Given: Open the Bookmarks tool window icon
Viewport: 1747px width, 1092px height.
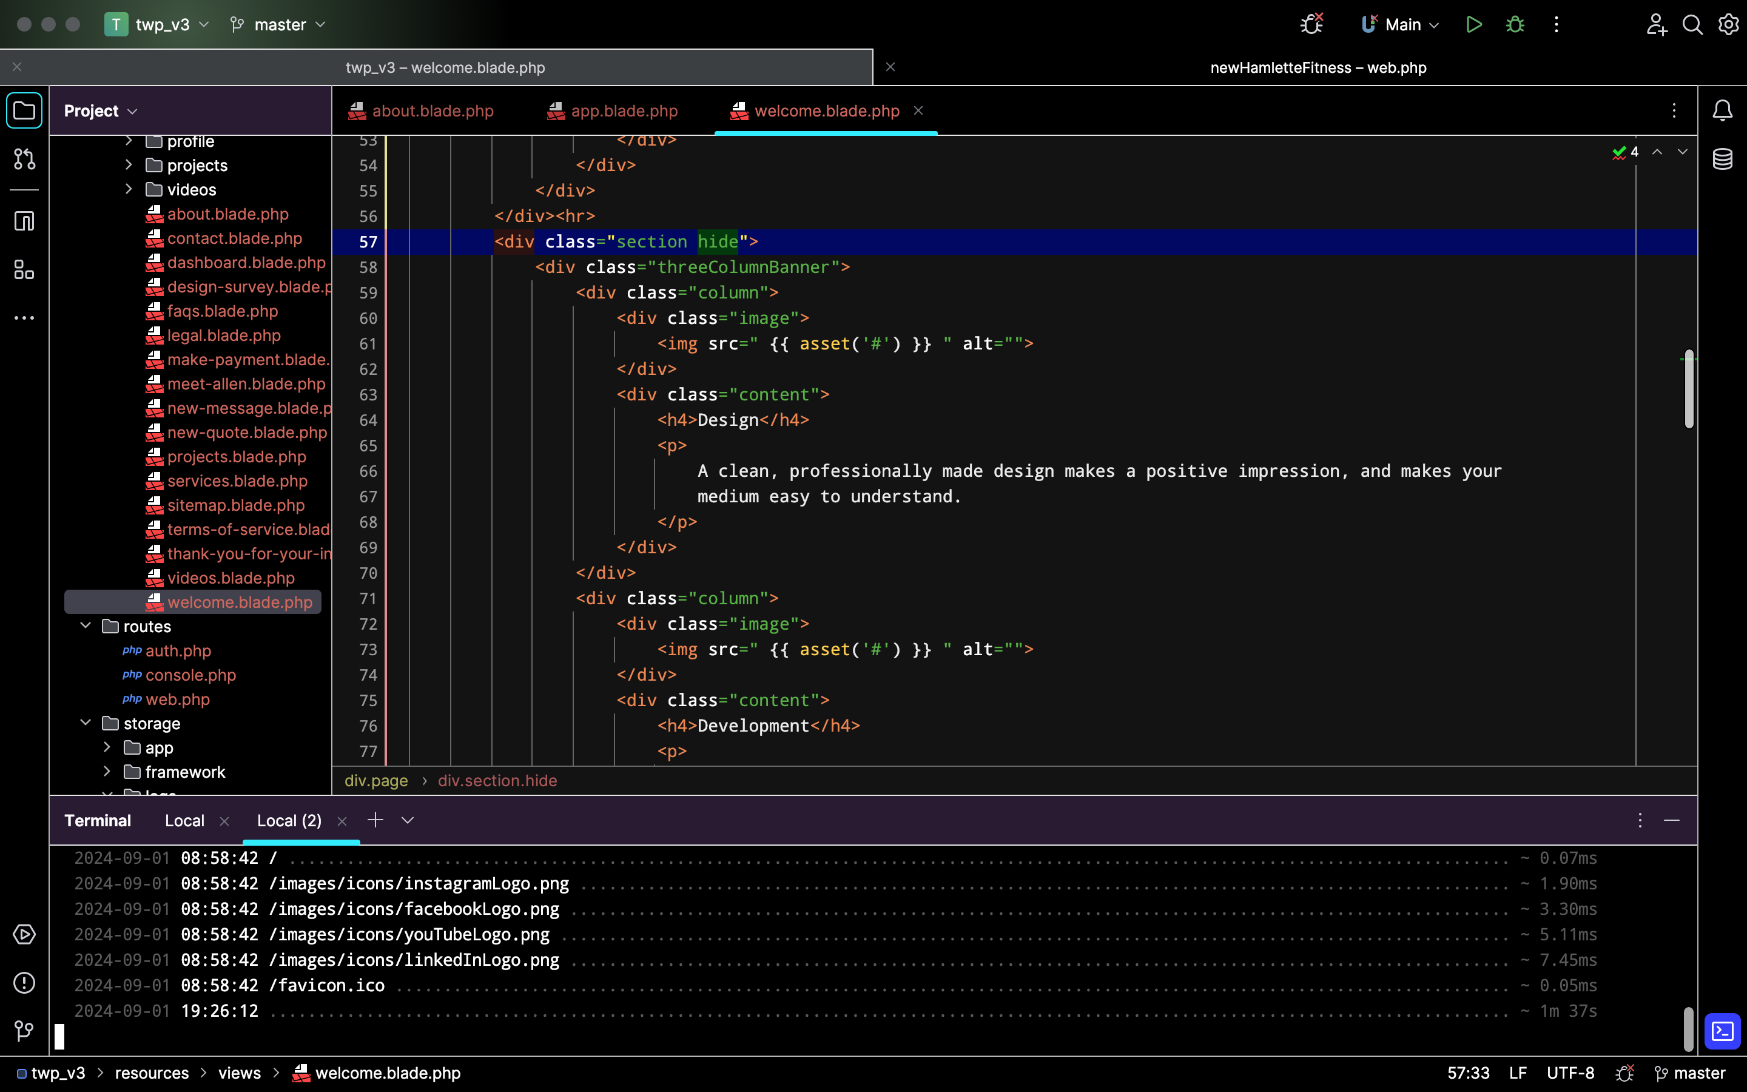Looking at the screenshot, I should click(24, 221).
